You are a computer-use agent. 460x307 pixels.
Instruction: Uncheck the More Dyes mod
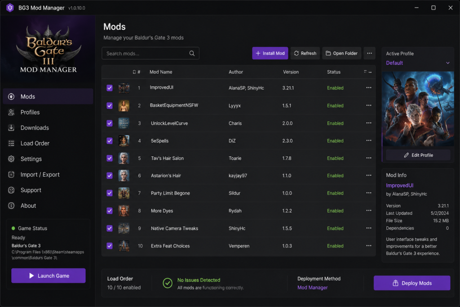pyautogui.click(x=110, y=211)
